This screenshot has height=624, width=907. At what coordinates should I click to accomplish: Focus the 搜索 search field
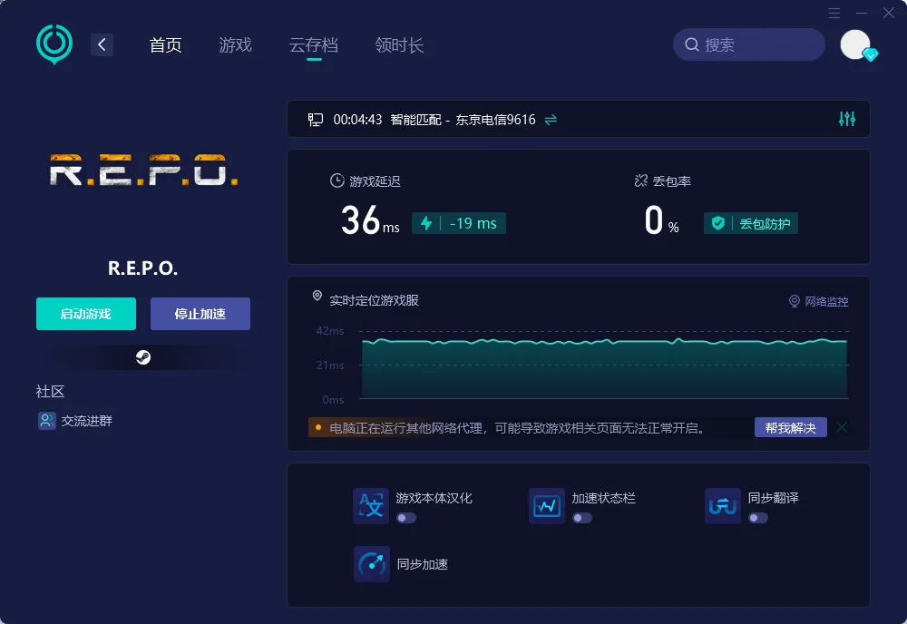[748, 44]
